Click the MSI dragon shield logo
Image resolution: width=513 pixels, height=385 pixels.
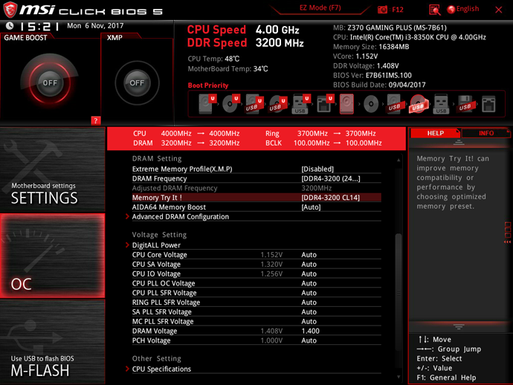point(10,10)
